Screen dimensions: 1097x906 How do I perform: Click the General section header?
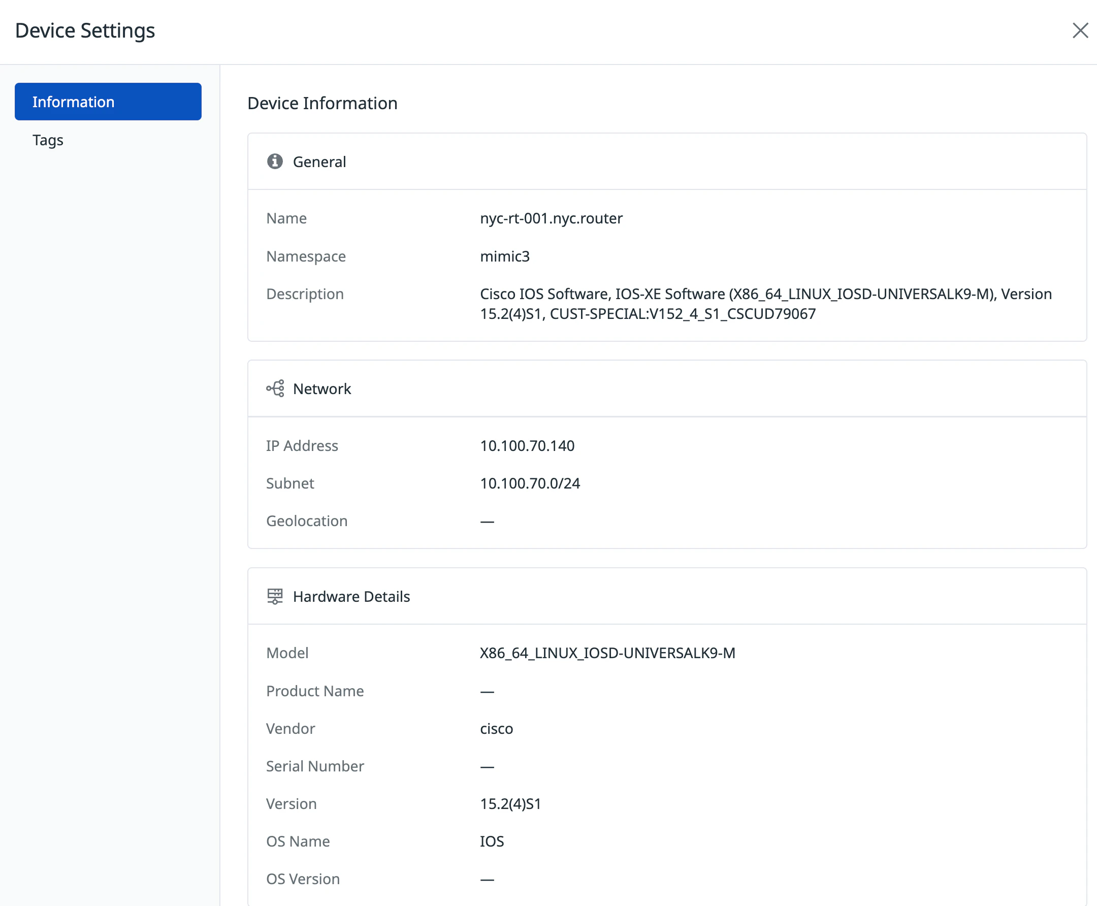click(319, 162)
